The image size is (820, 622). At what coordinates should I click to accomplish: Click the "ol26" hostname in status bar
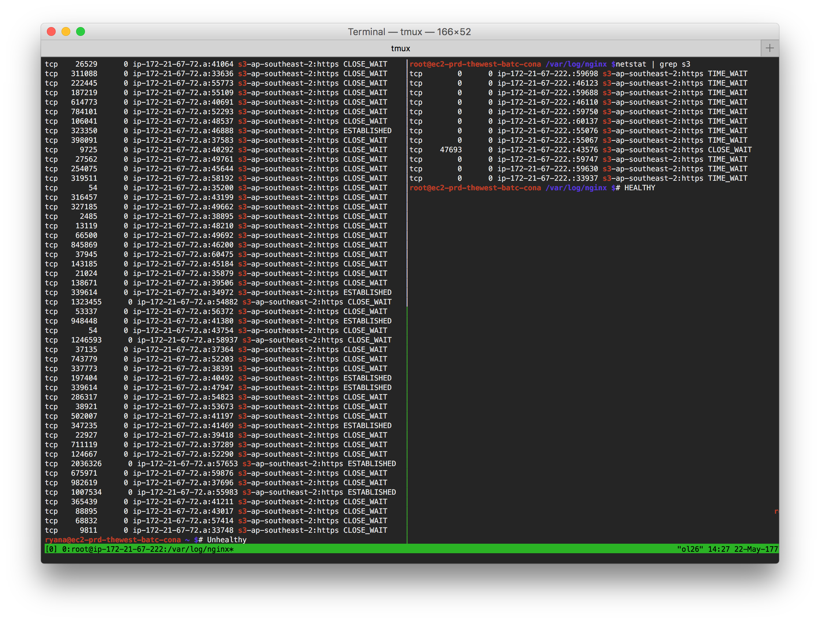(x=690, y=549)
